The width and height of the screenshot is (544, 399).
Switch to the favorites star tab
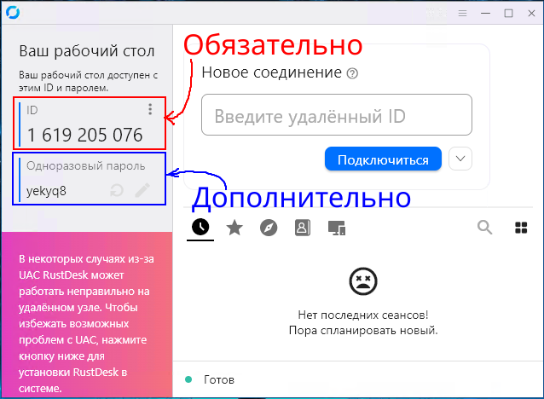pyautogui.click(x=234, y=227)
